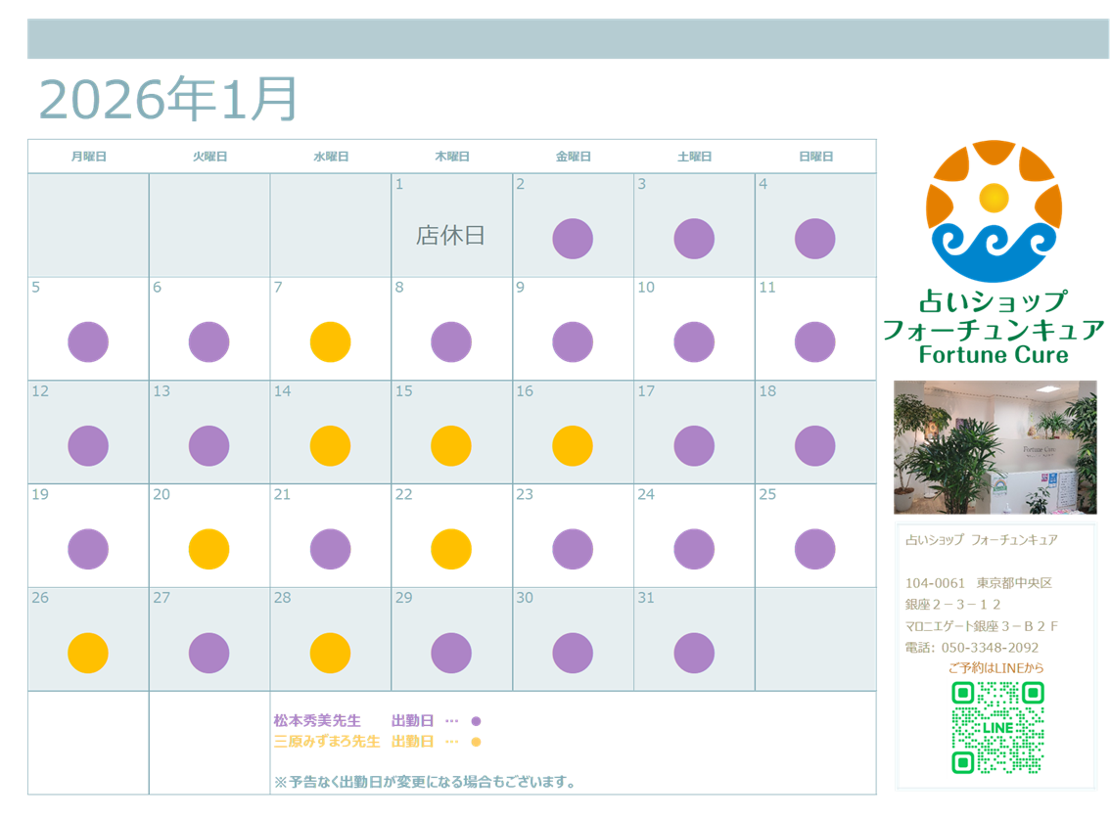This screenshot has height=818, width=1110.
Task: Click the purple legend dot for 松本秀美先生
Action: click(476, 721)
